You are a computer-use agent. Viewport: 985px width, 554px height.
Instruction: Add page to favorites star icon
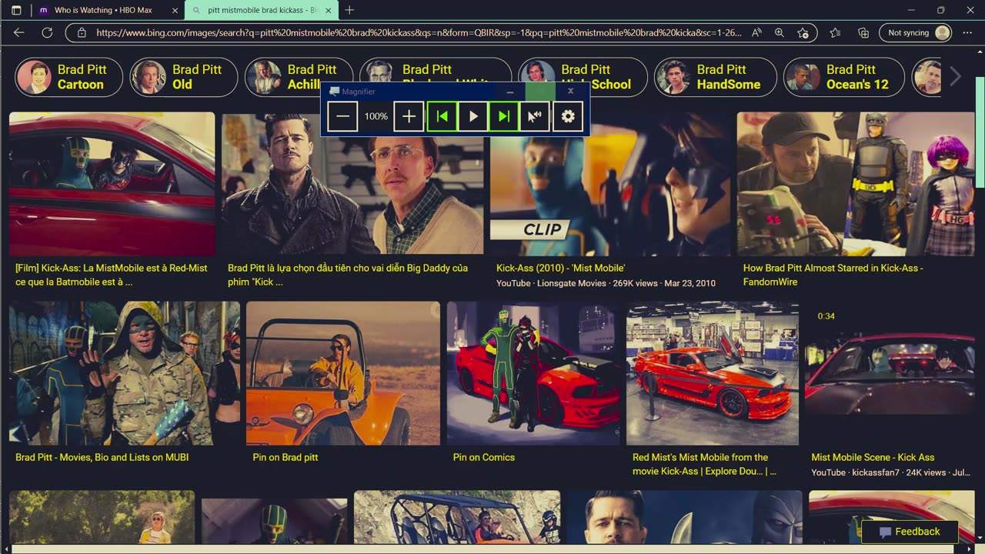pos(803,33)
